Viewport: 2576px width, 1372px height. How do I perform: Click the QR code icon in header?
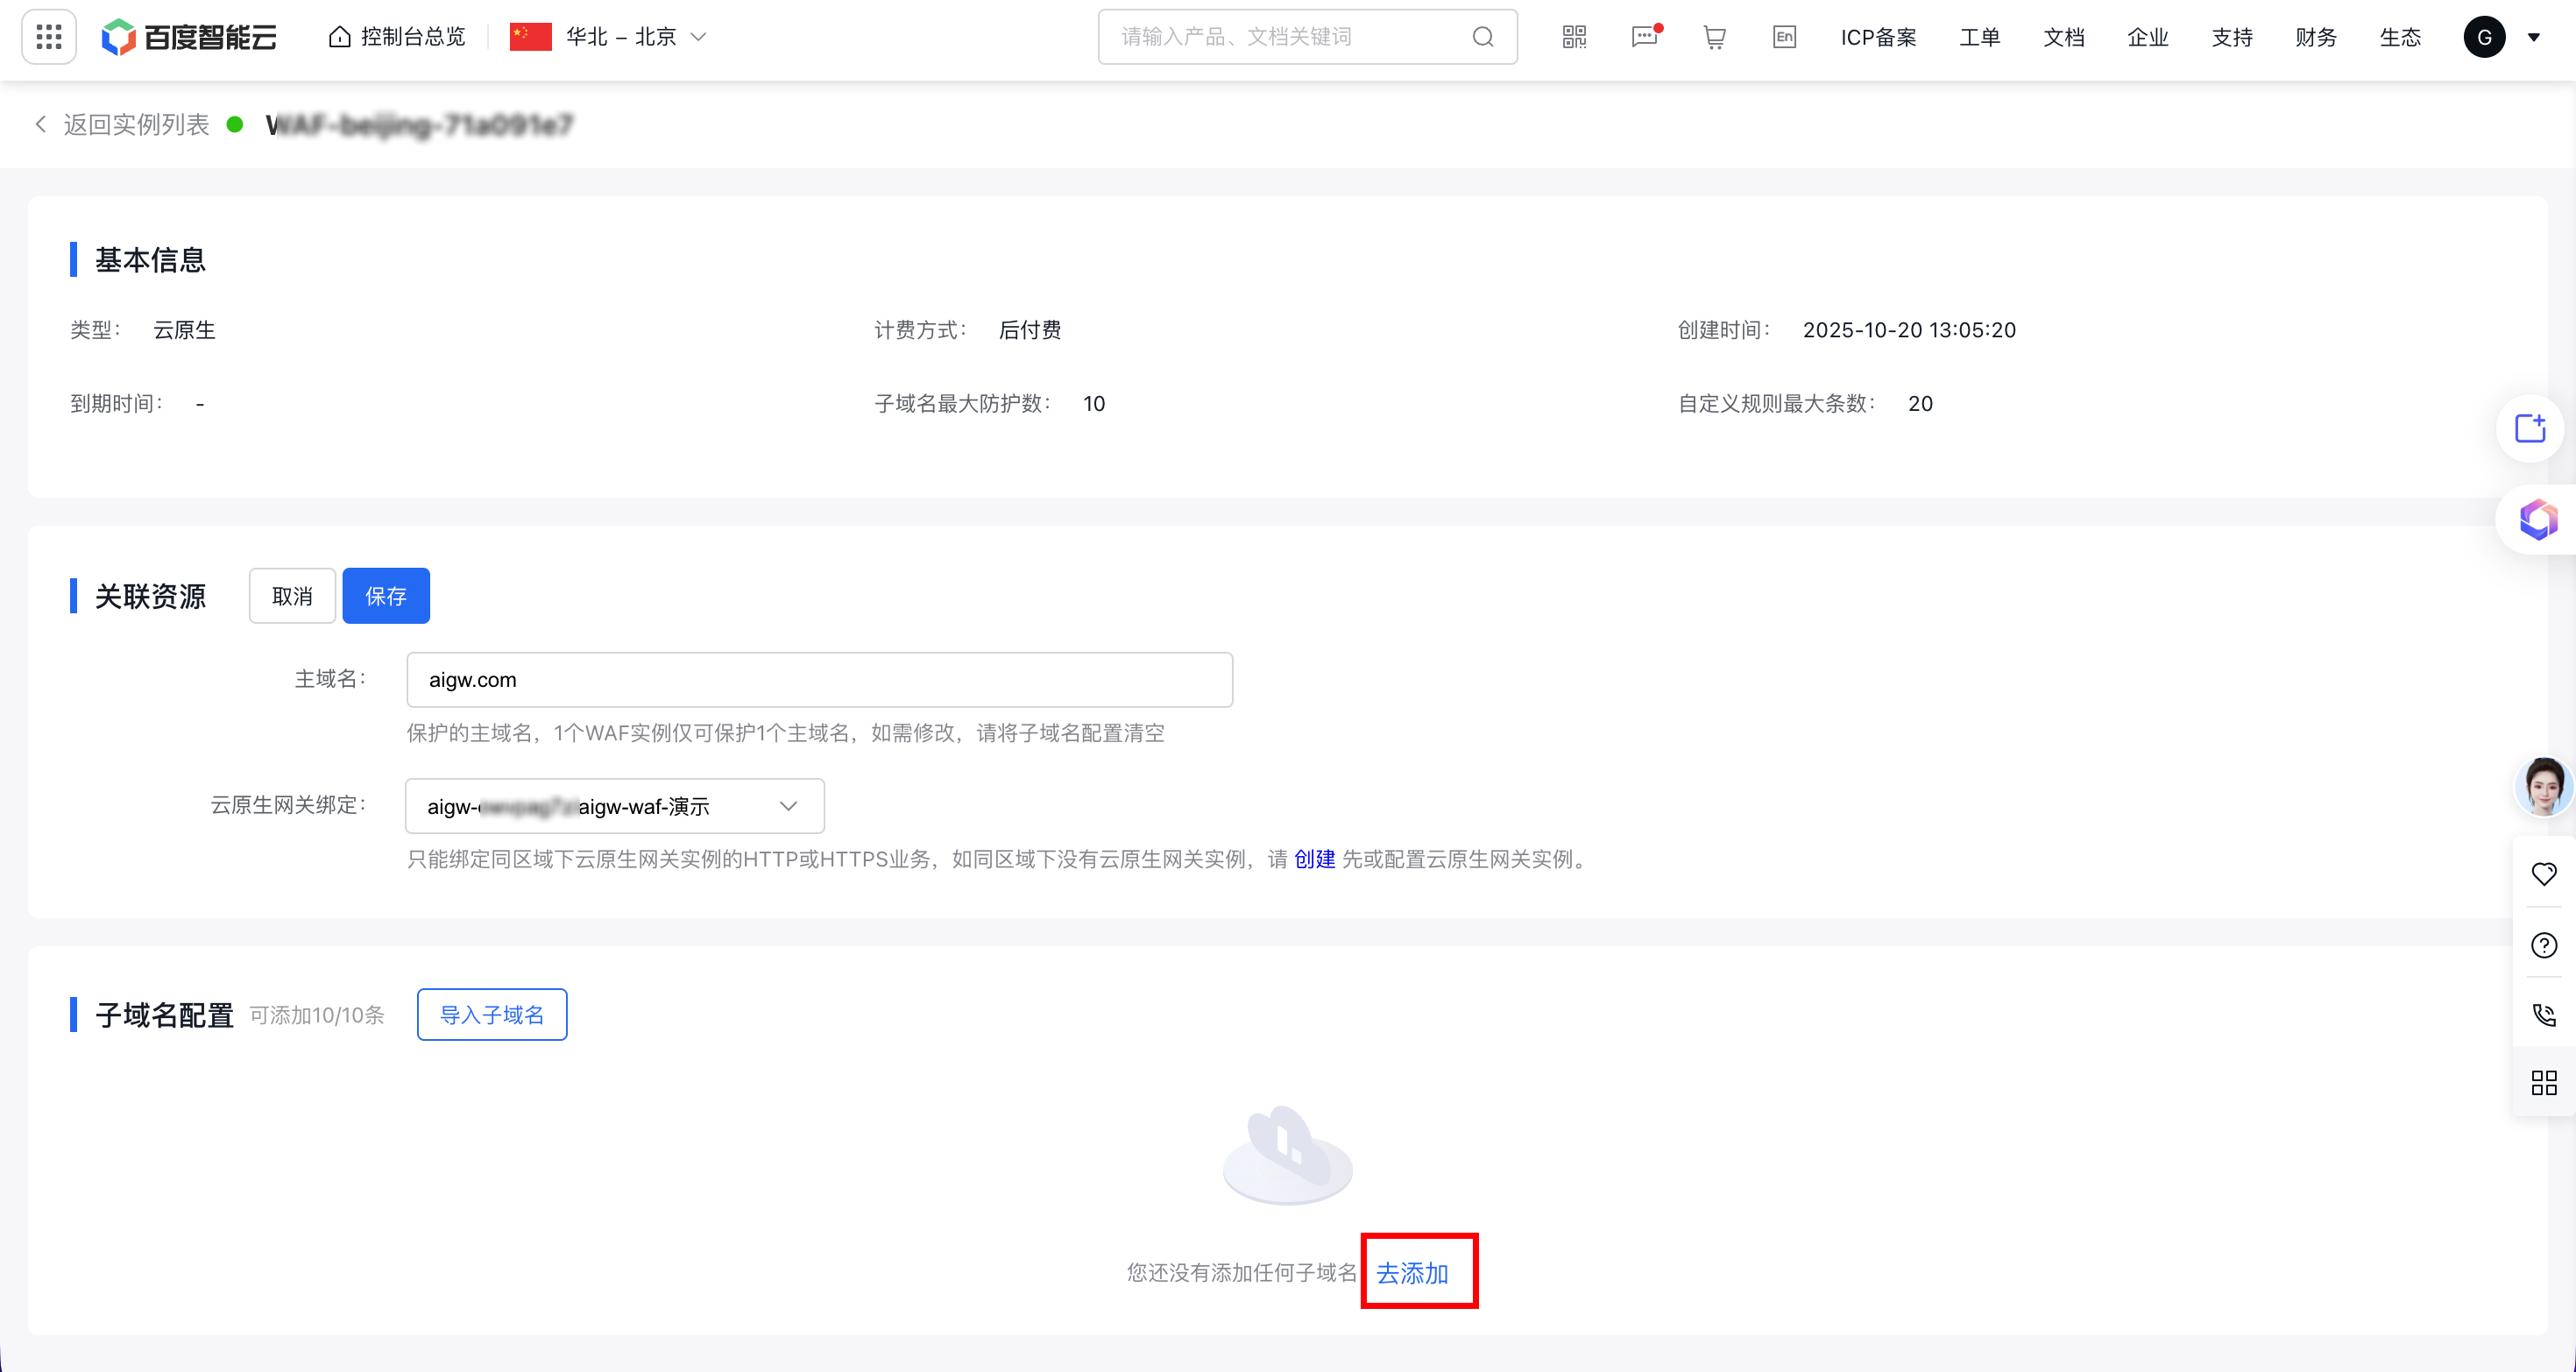(1574, 37)
